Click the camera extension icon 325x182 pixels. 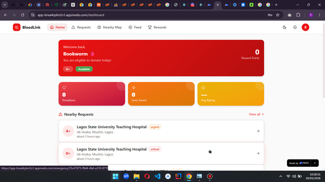290,15
